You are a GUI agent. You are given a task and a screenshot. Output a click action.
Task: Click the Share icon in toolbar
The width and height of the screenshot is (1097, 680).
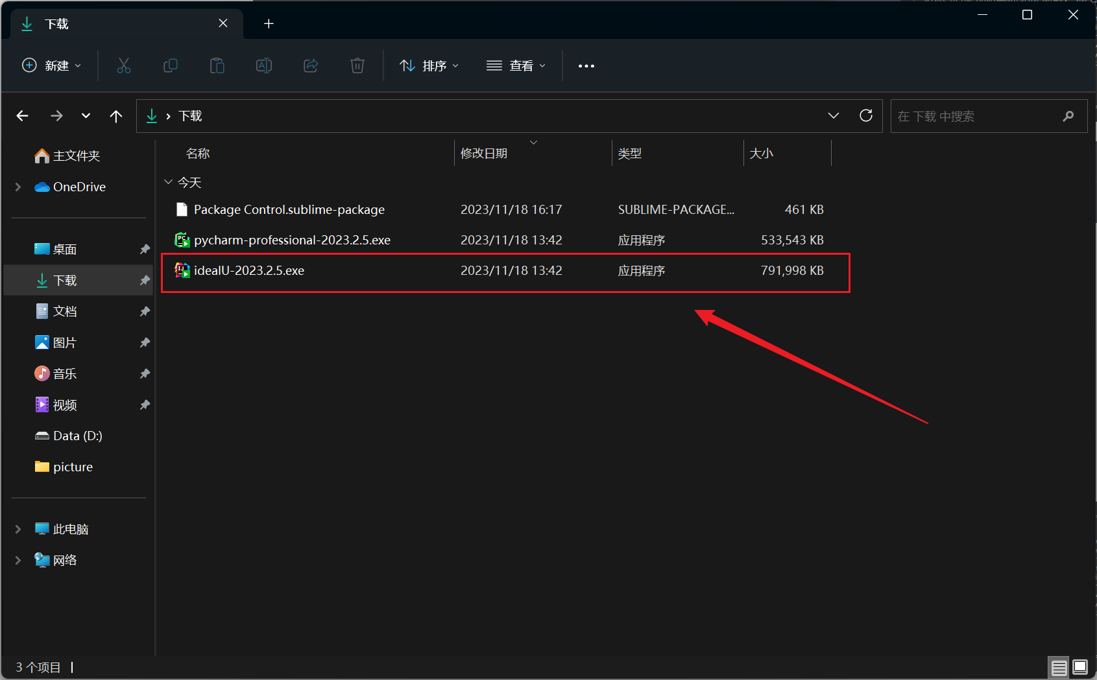click(311, 65)
